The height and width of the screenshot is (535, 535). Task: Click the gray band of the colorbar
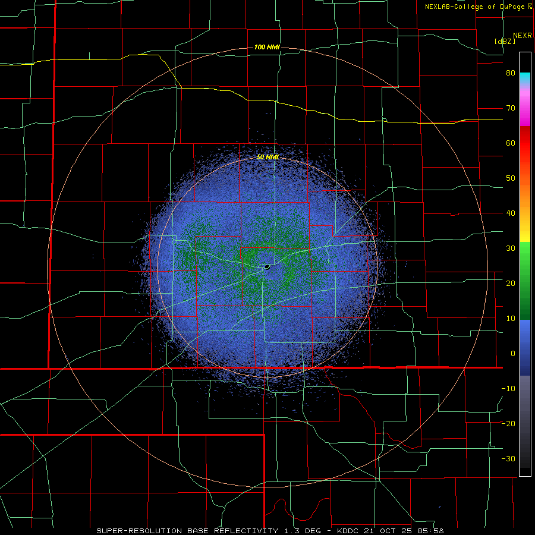point(525,421)
